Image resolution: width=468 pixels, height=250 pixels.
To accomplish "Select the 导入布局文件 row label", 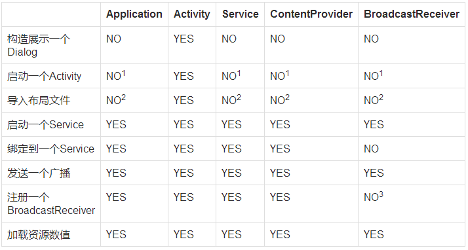I will 39,100.
